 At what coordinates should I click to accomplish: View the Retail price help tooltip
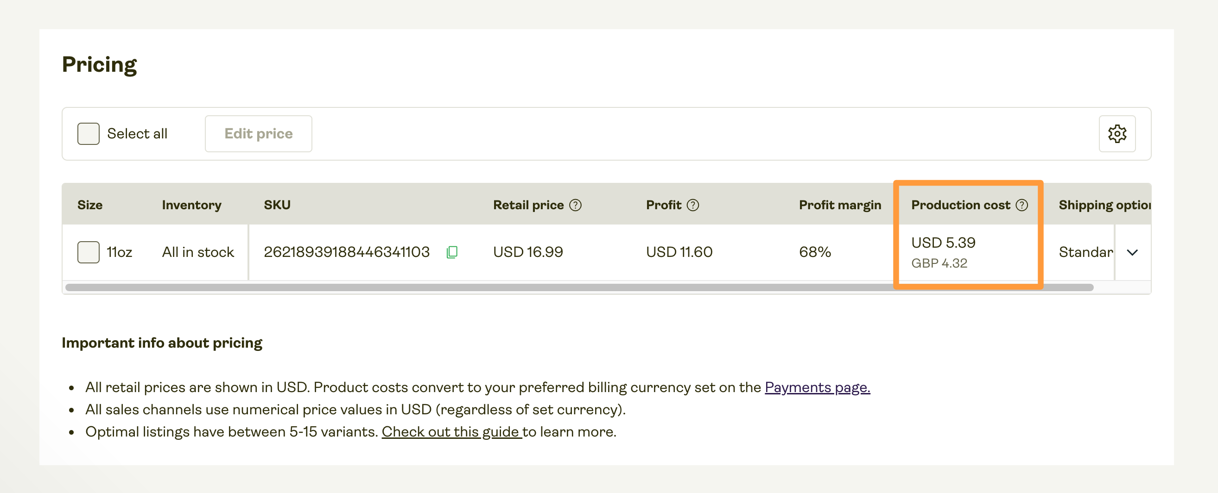coord(576,205)
